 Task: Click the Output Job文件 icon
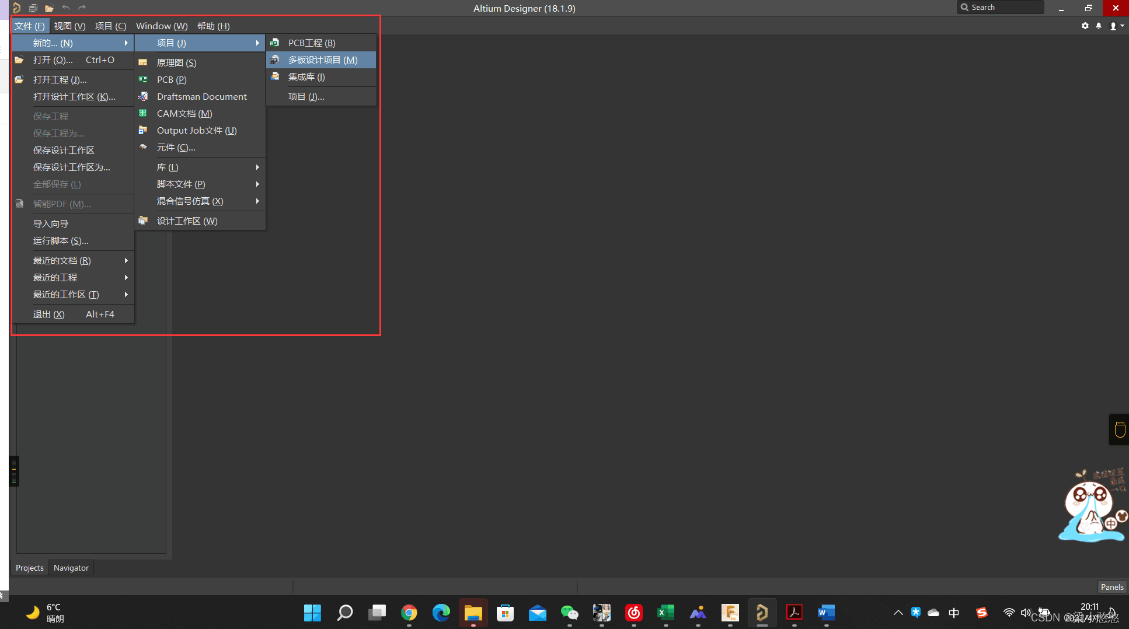pyautogui.click(x=143, y=130)
